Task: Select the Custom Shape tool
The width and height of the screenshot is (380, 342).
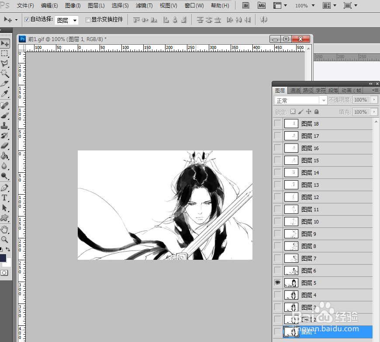Action: coord(5,218)
